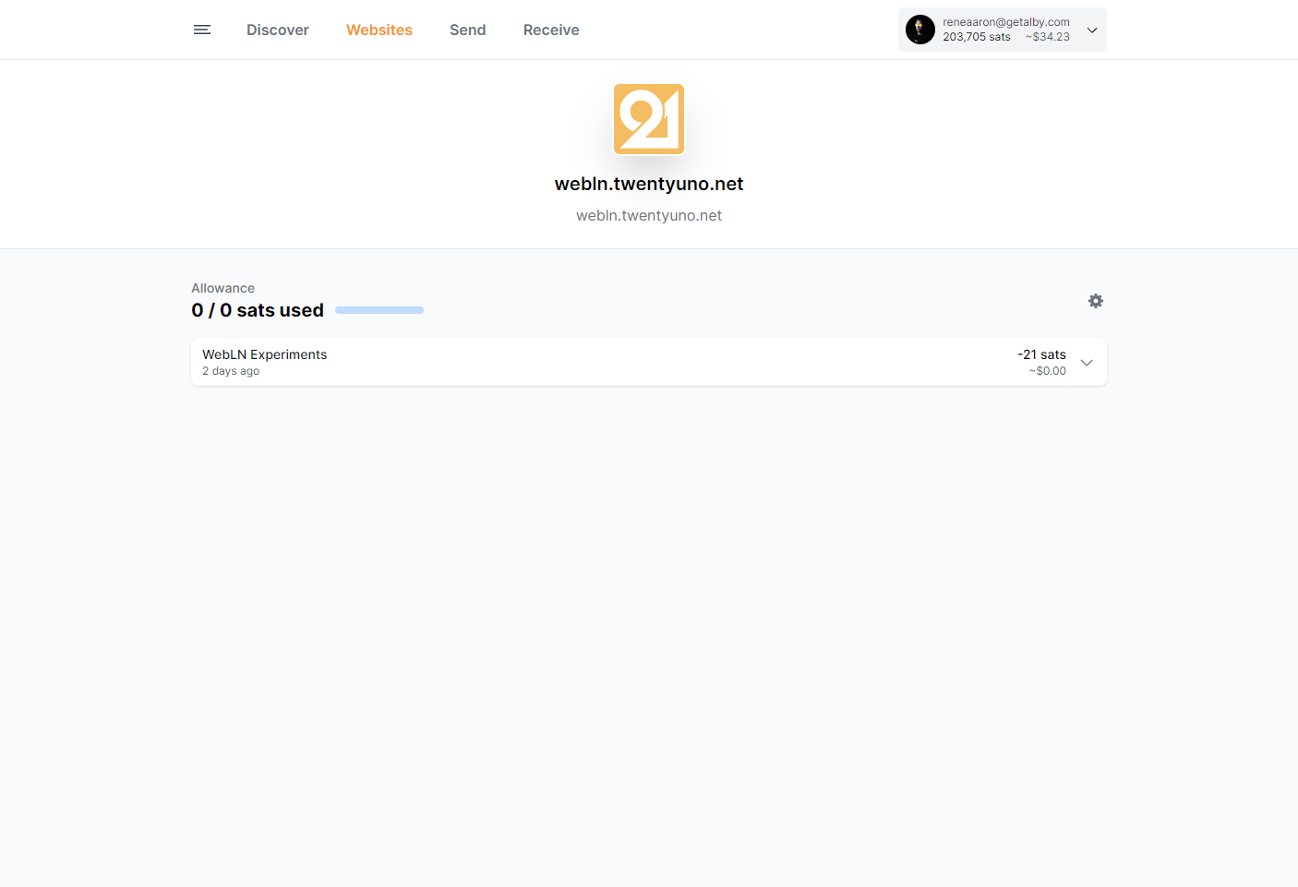
Task: Switch to the Discover tab
Action: (x=277, y=30)
